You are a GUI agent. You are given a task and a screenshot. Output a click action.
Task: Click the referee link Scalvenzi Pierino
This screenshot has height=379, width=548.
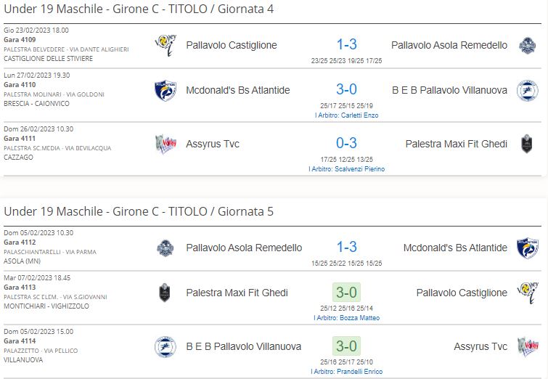[347, 169]
